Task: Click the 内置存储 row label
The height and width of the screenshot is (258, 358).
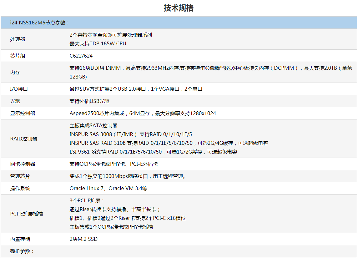Action: (x=20, y=239)
